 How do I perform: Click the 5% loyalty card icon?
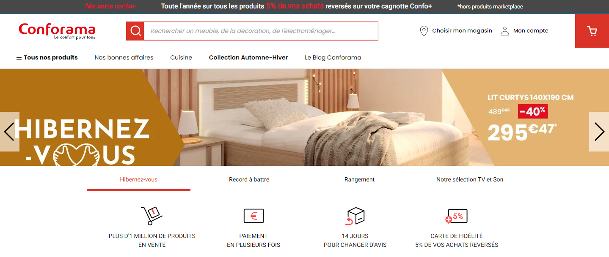tap(457, 216)
